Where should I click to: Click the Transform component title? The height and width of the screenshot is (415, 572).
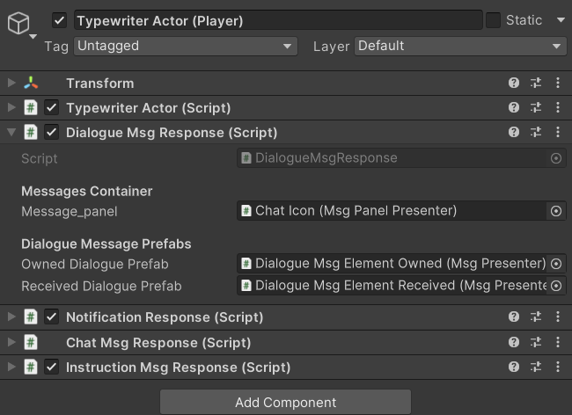coord(100,84)
